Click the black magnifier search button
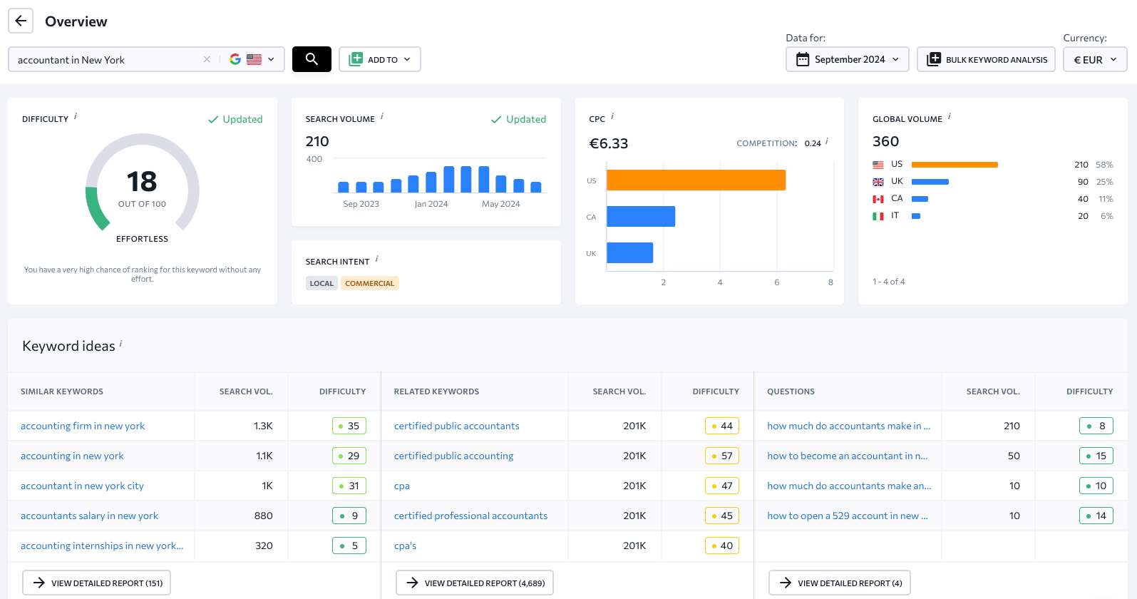 [312, 59]
